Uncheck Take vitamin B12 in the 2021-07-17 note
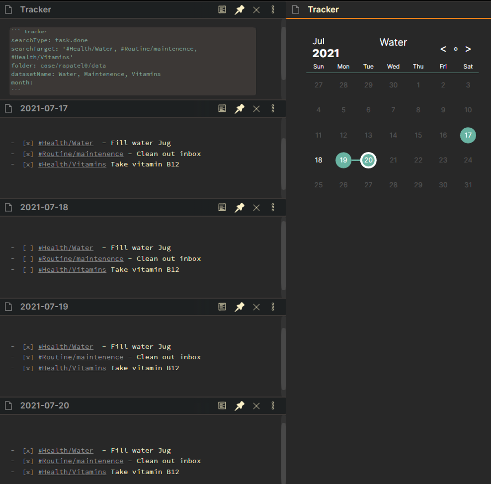The width and height of the screenshot is (491, 484). coord(28,164)
